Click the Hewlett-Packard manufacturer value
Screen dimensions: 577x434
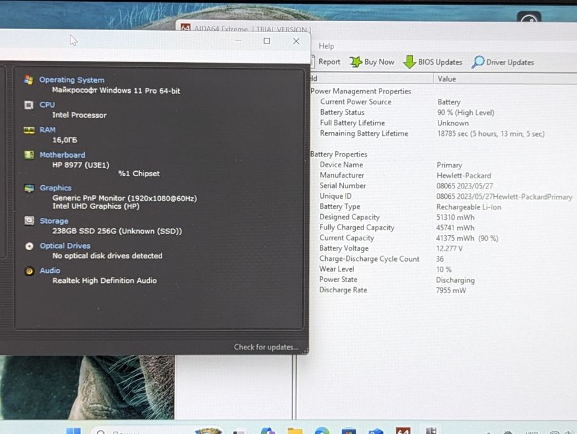464,176
